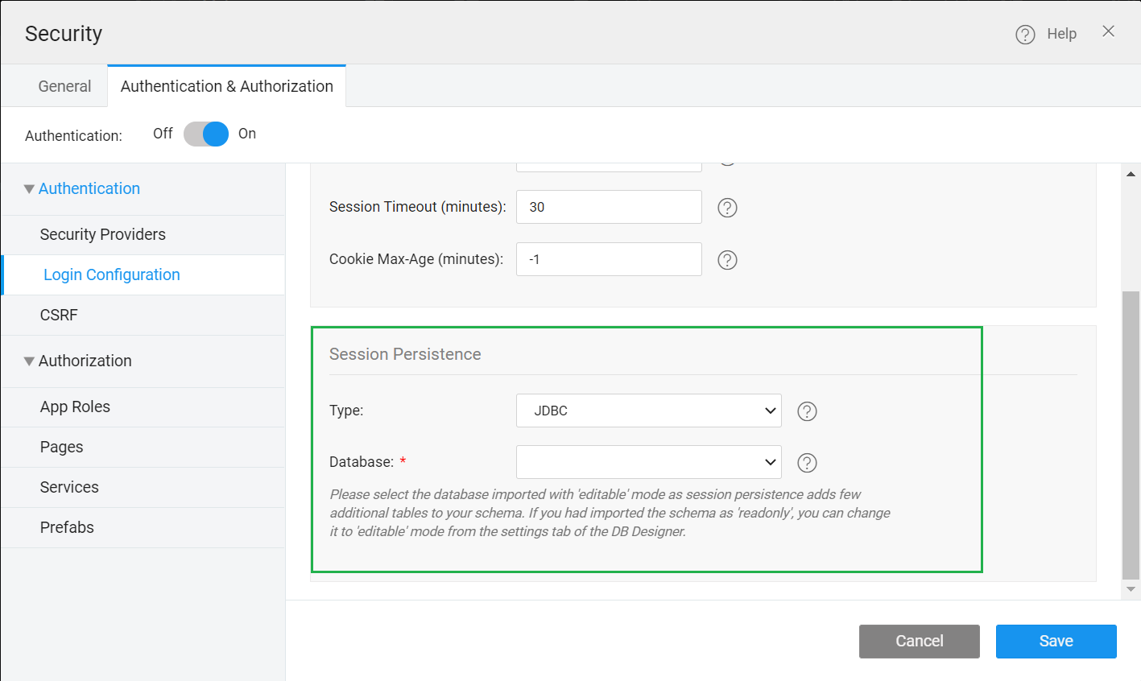Edit the Session Timeout value
This screenshot has width=1141, height=681.
click(x=608, y=207)
